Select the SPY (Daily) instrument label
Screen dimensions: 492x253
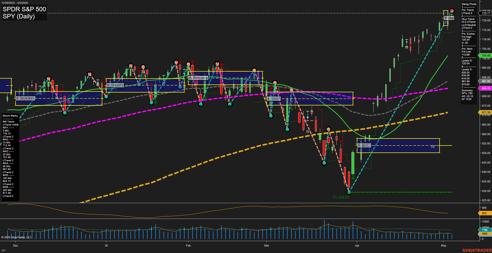19,17
